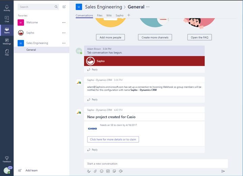Select the General channel
243x176 pixels.
(42, 50)
